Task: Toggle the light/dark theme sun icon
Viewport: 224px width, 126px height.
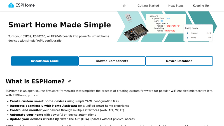Action: pyautogui.click(x=124, y=6)
